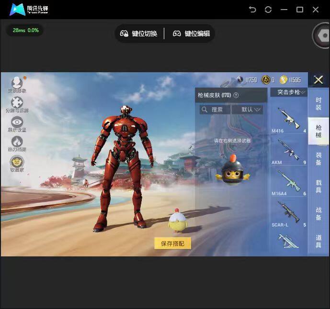Switch to the 道具 tab
This screenshot has height=309, width=330.
pos(319,241)
